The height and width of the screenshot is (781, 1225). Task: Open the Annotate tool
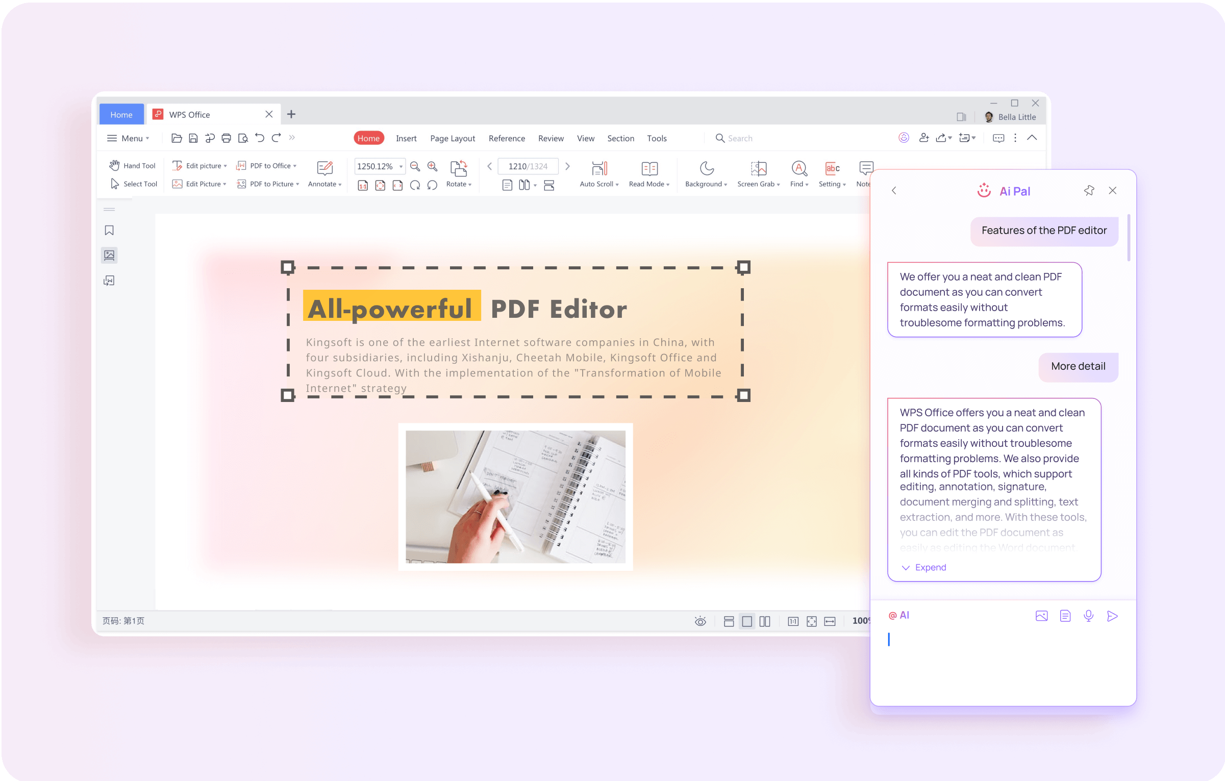click(x=324, y=174)
